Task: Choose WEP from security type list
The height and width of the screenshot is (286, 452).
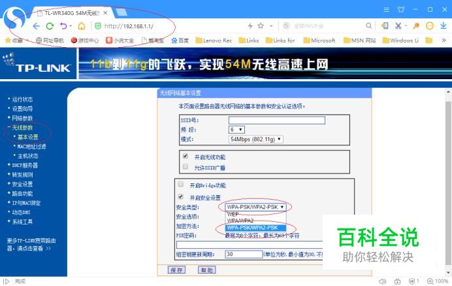Action: click(255, 215)
